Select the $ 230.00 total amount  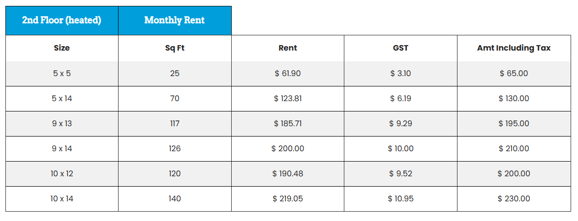pyautogui.click(x=514, y=199)
